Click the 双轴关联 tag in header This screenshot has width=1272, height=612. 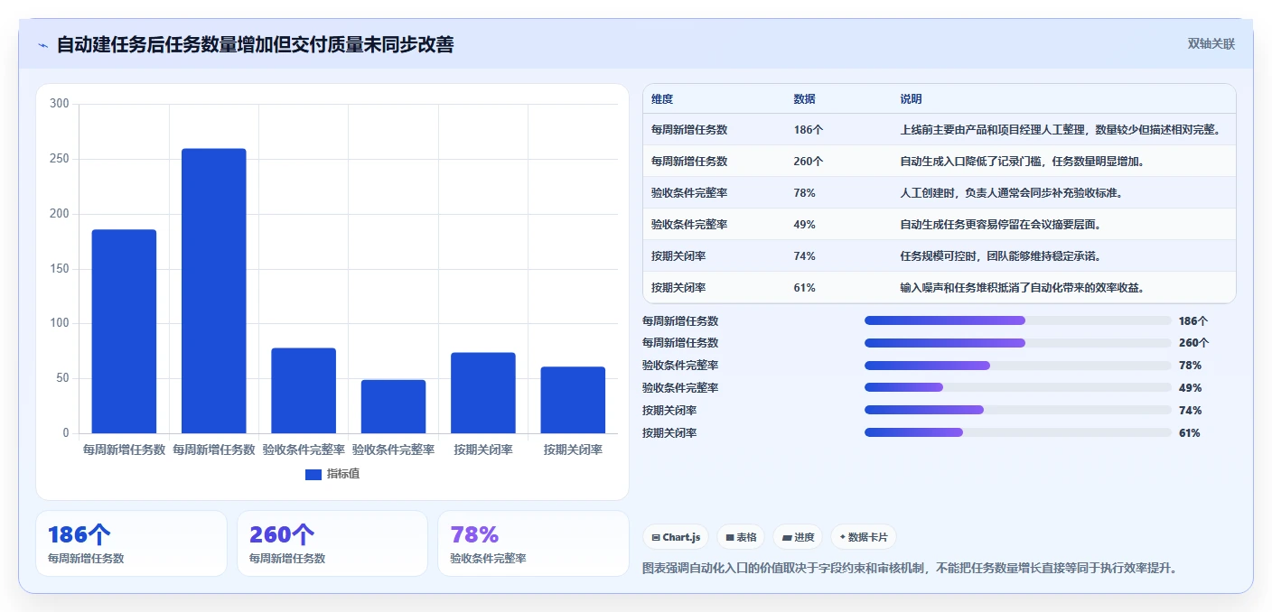point(1211,43)
